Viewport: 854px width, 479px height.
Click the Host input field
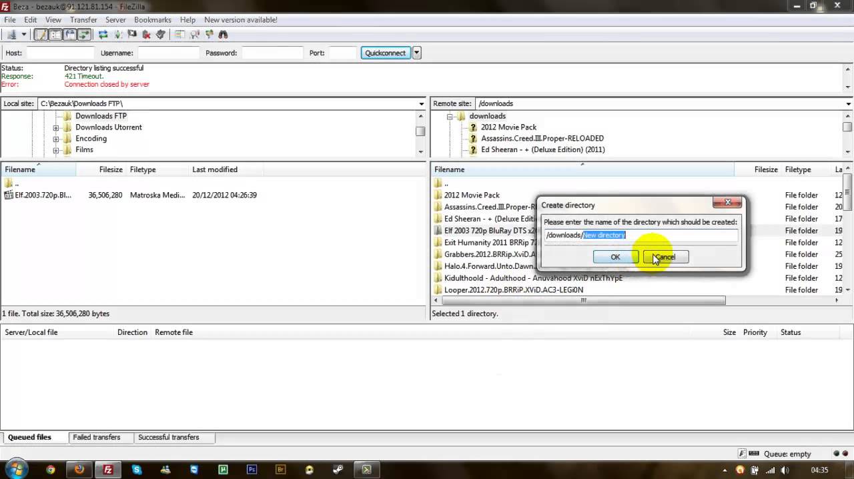coord(59,53)
